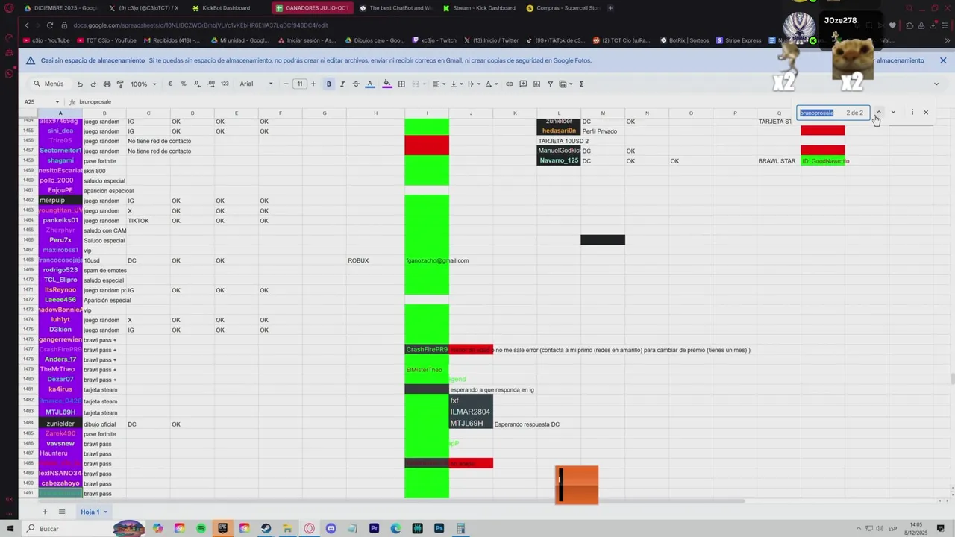The height and width of the screenshot is (537, 955).
Task: Switch to Stream - Kick Dashboard tab
Action: [x=478, y=8]
